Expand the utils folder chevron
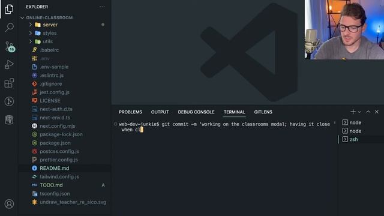Viewport: 384px width, 216px height. (31, 41)
